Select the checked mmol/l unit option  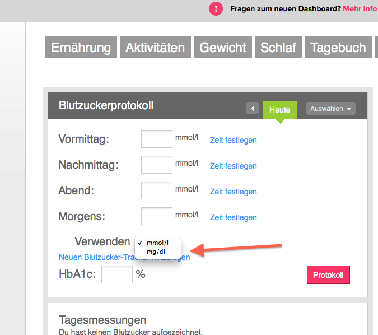click(x=157, y=243)
